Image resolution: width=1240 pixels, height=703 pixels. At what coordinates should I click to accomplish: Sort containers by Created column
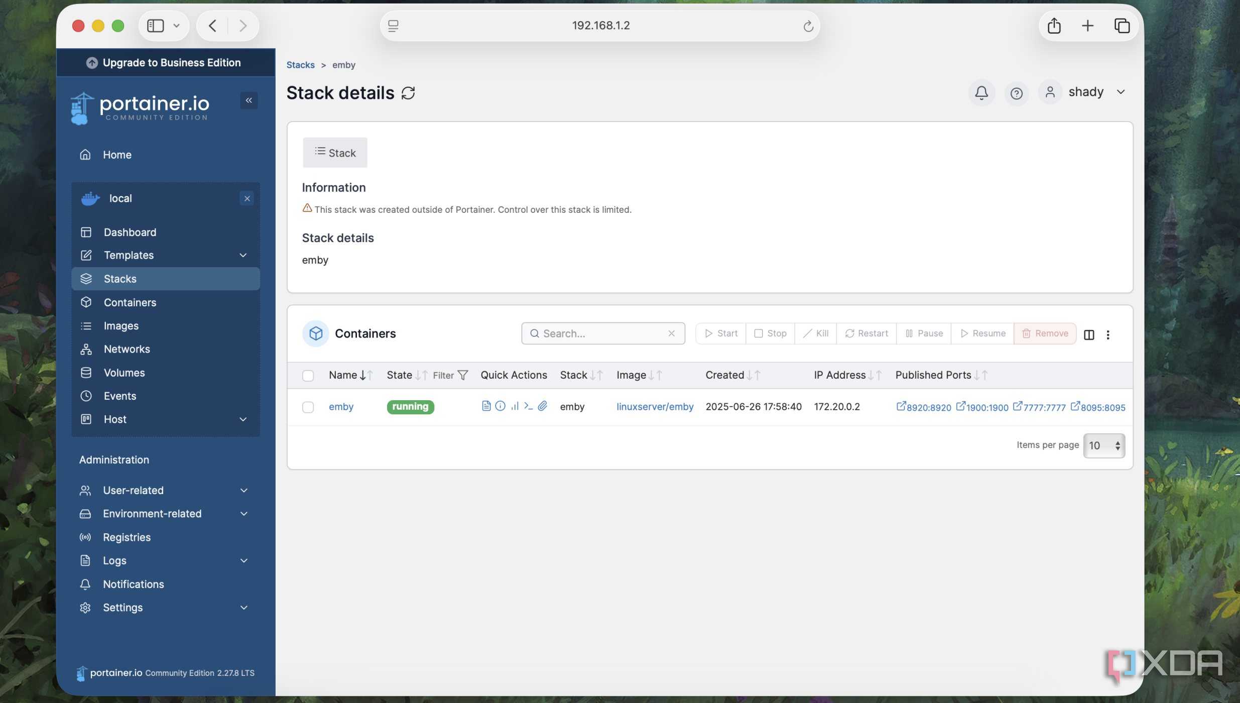pos(733,375)
